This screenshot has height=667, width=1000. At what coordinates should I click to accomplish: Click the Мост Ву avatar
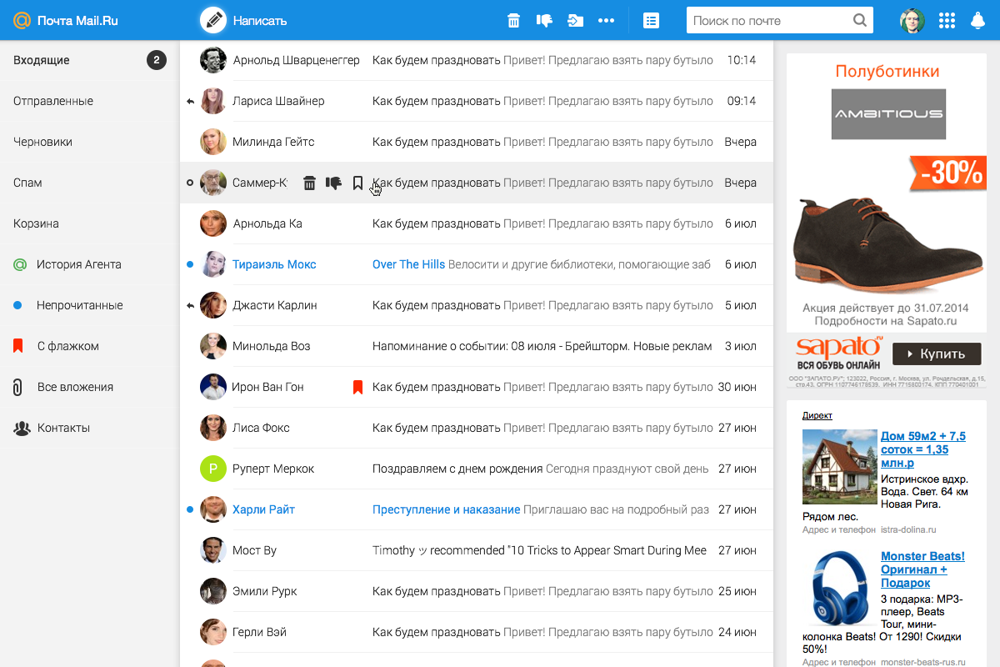(213, 550)
